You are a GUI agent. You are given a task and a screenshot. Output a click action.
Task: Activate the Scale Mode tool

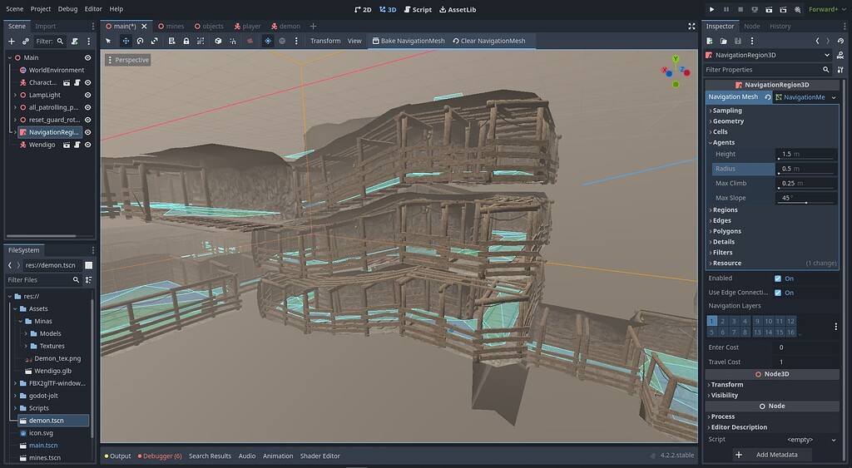coord(154,41)
